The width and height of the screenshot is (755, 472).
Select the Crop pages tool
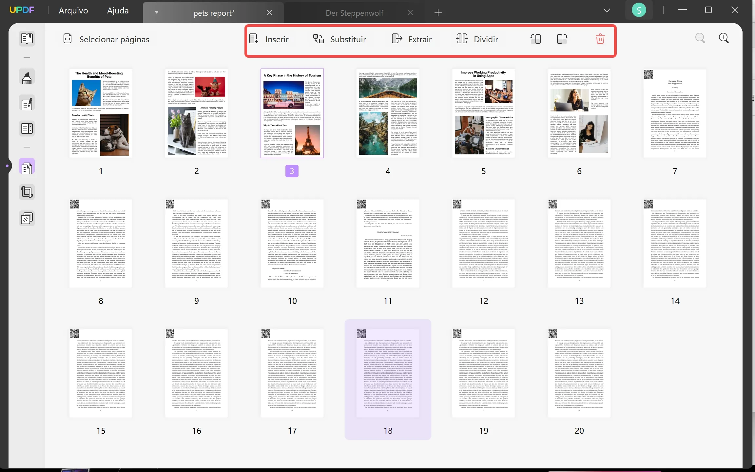(27, 192)
